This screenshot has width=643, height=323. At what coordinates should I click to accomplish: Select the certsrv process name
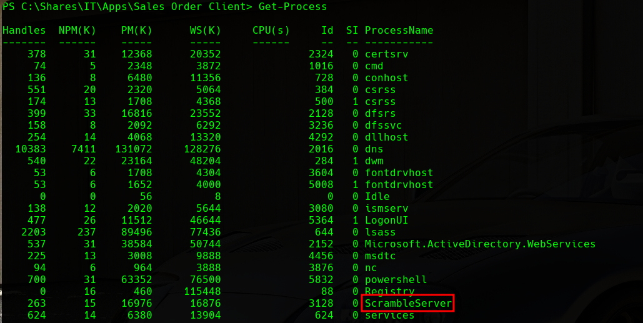pos(386,54)
